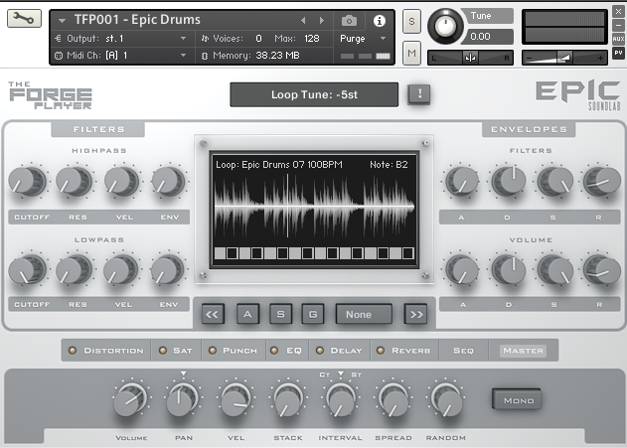Enable the Distortion effect LED
Image resolution: width=627 pixels, height=448 pixels.
pos(73,351)
